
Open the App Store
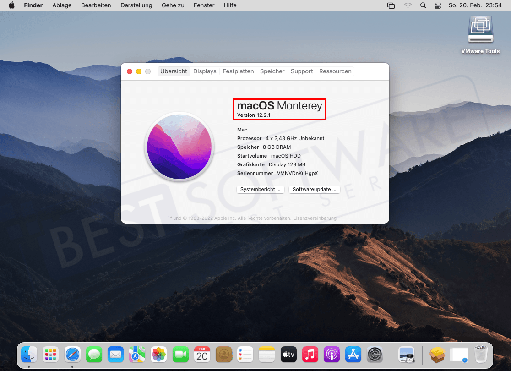(353, 354)
